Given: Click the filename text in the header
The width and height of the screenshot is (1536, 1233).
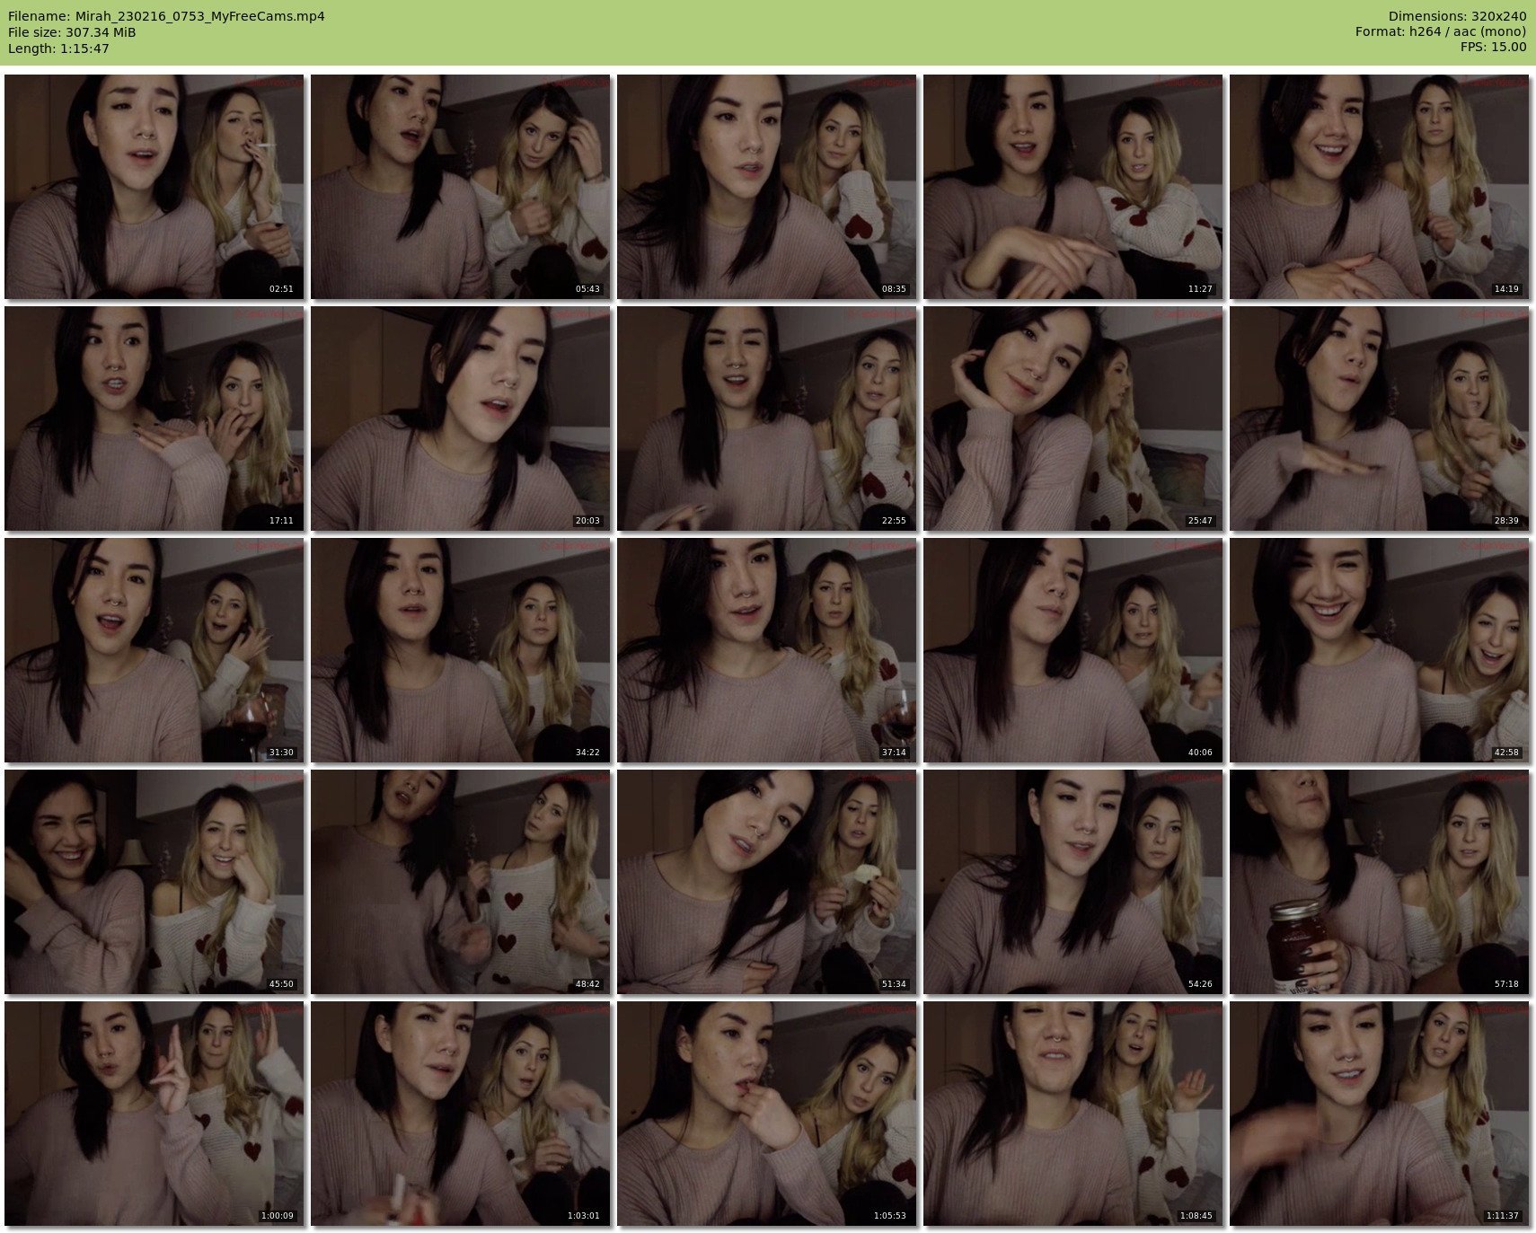Looking at the screenshot, I should click(166, 16).
